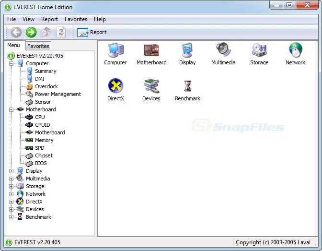
Task: Close the EVEREST Home Edition window
Action: click(x=307, y=5)
